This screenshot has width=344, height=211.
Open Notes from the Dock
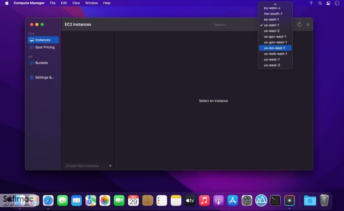(x=176, y=200)
